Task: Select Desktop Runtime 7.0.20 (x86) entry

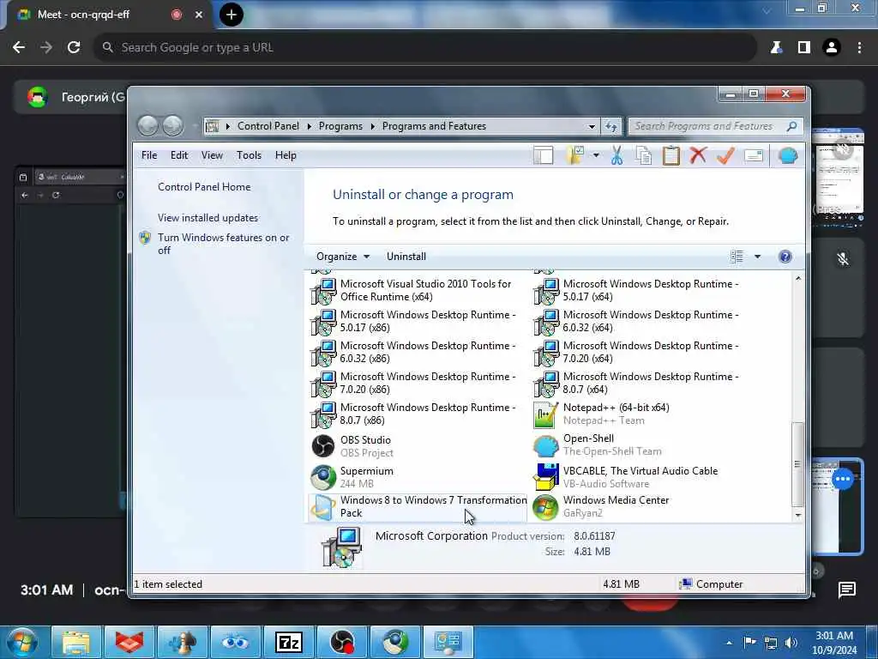Action: [x=418, y=383]
